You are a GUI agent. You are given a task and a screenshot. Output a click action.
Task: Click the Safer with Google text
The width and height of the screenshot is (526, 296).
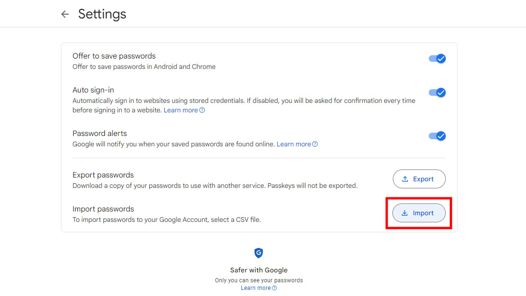coord(259,270)
